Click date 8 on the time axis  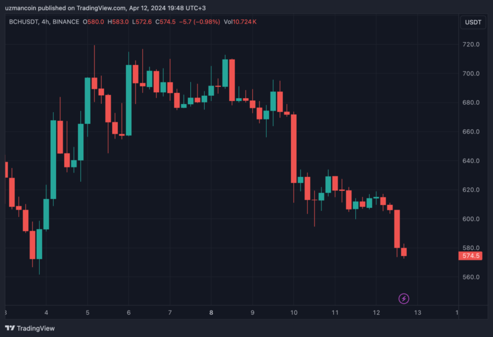(x=211, y=312)
